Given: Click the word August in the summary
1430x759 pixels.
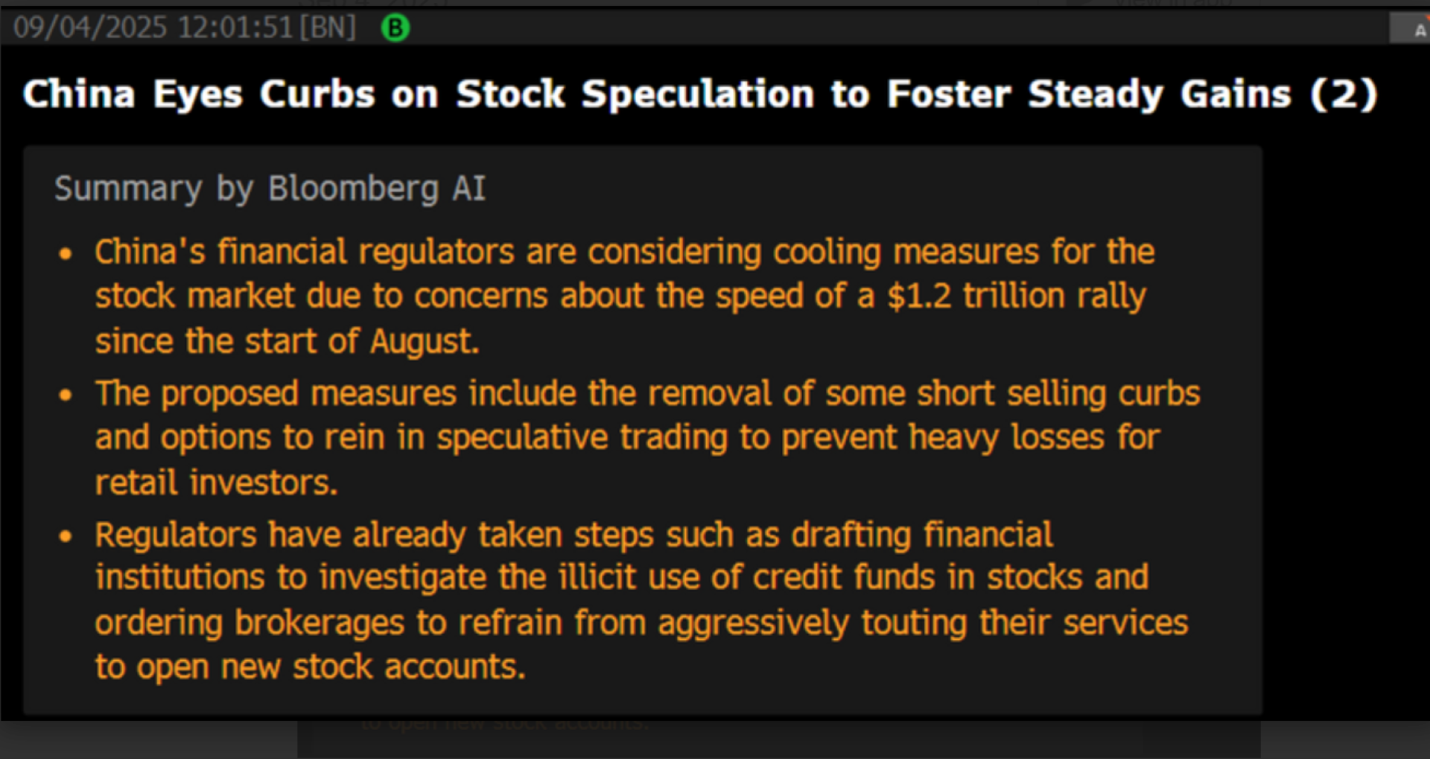Looking at the screenshot, I should 423,341.
